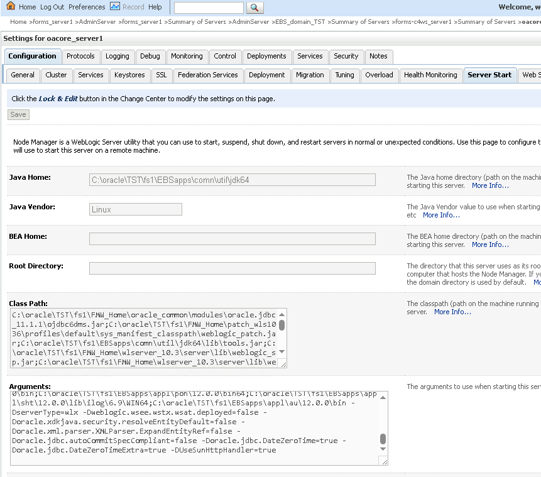Click the Record icon in top toolbar
Screen dimensions: 541x477
[115, 6]
